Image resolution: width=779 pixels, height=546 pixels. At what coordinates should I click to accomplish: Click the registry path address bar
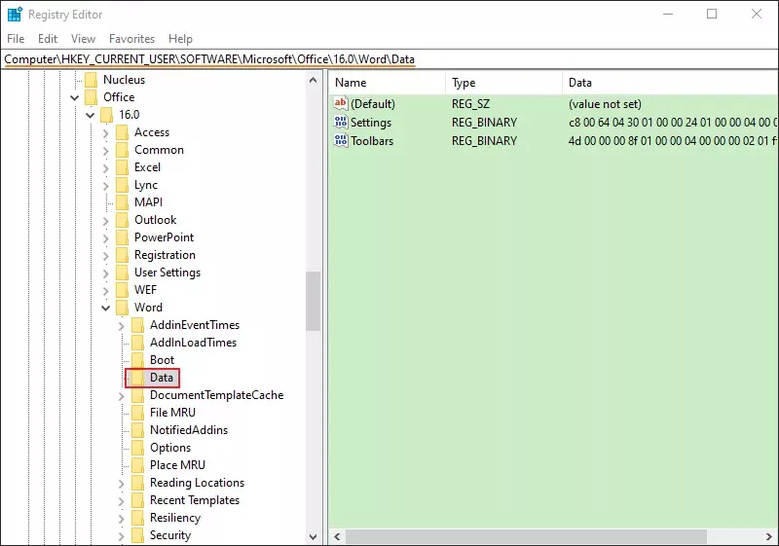(x=389, y=59)
